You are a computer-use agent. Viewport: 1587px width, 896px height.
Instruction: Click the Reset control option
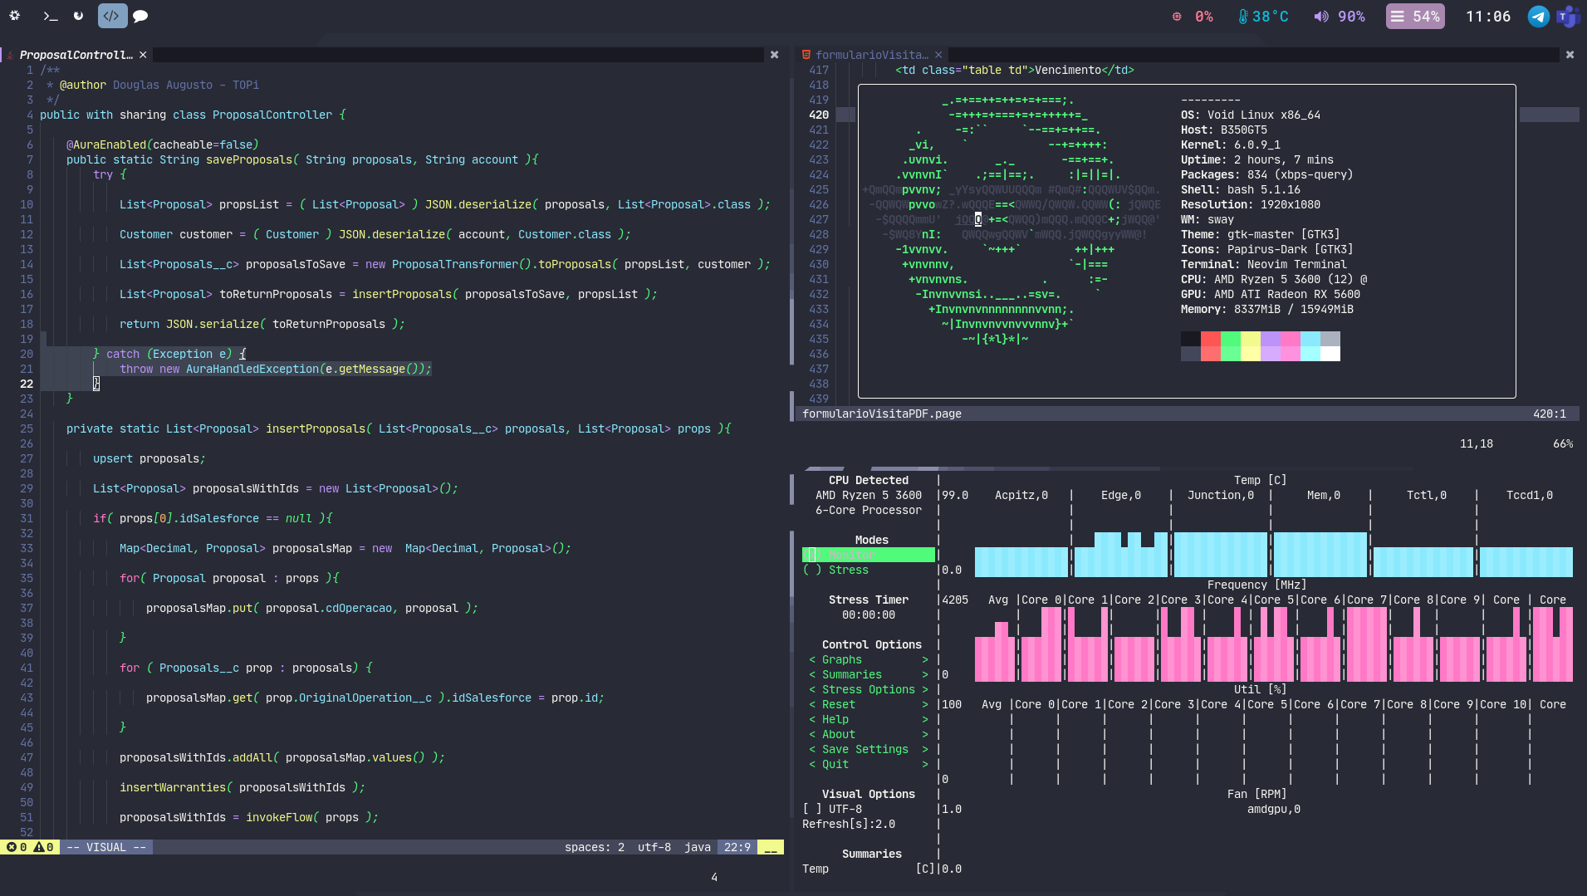[869, 704]
